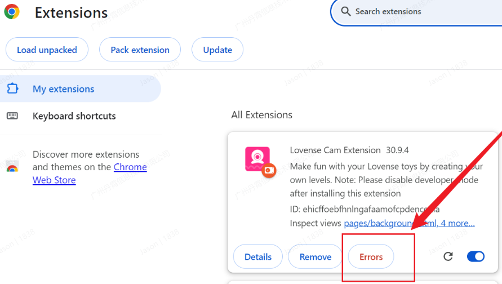Click the Update button
Screen dimensions: 502x284
[217, 50]
